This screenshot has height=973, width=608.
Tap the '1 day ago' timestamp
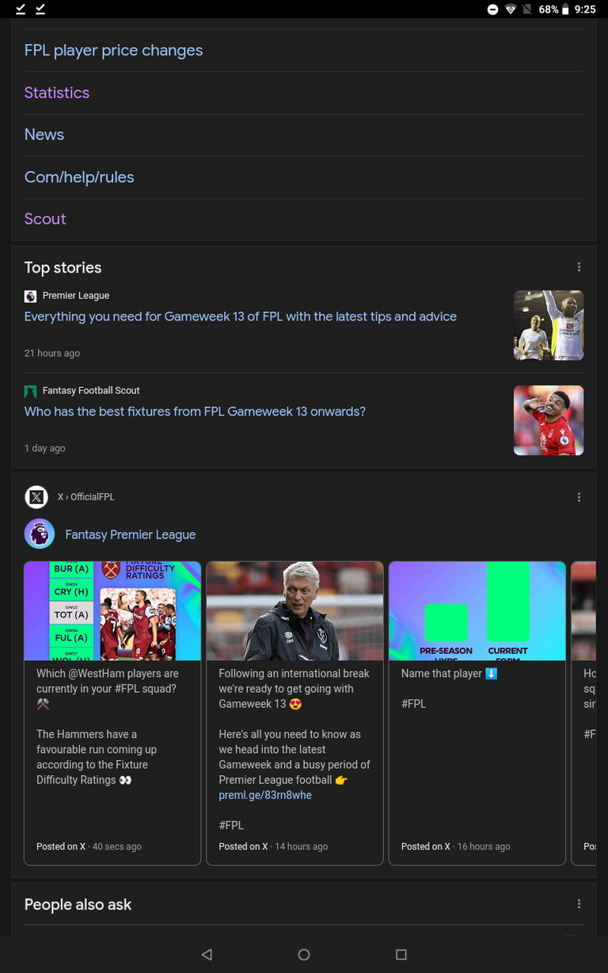pyautogui.click(x=45, y=448)
